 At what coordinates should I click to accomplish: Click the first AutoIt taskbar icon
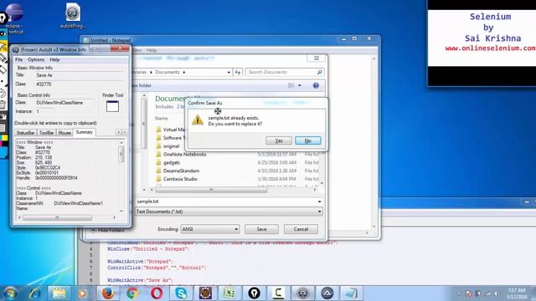[303, 293]
